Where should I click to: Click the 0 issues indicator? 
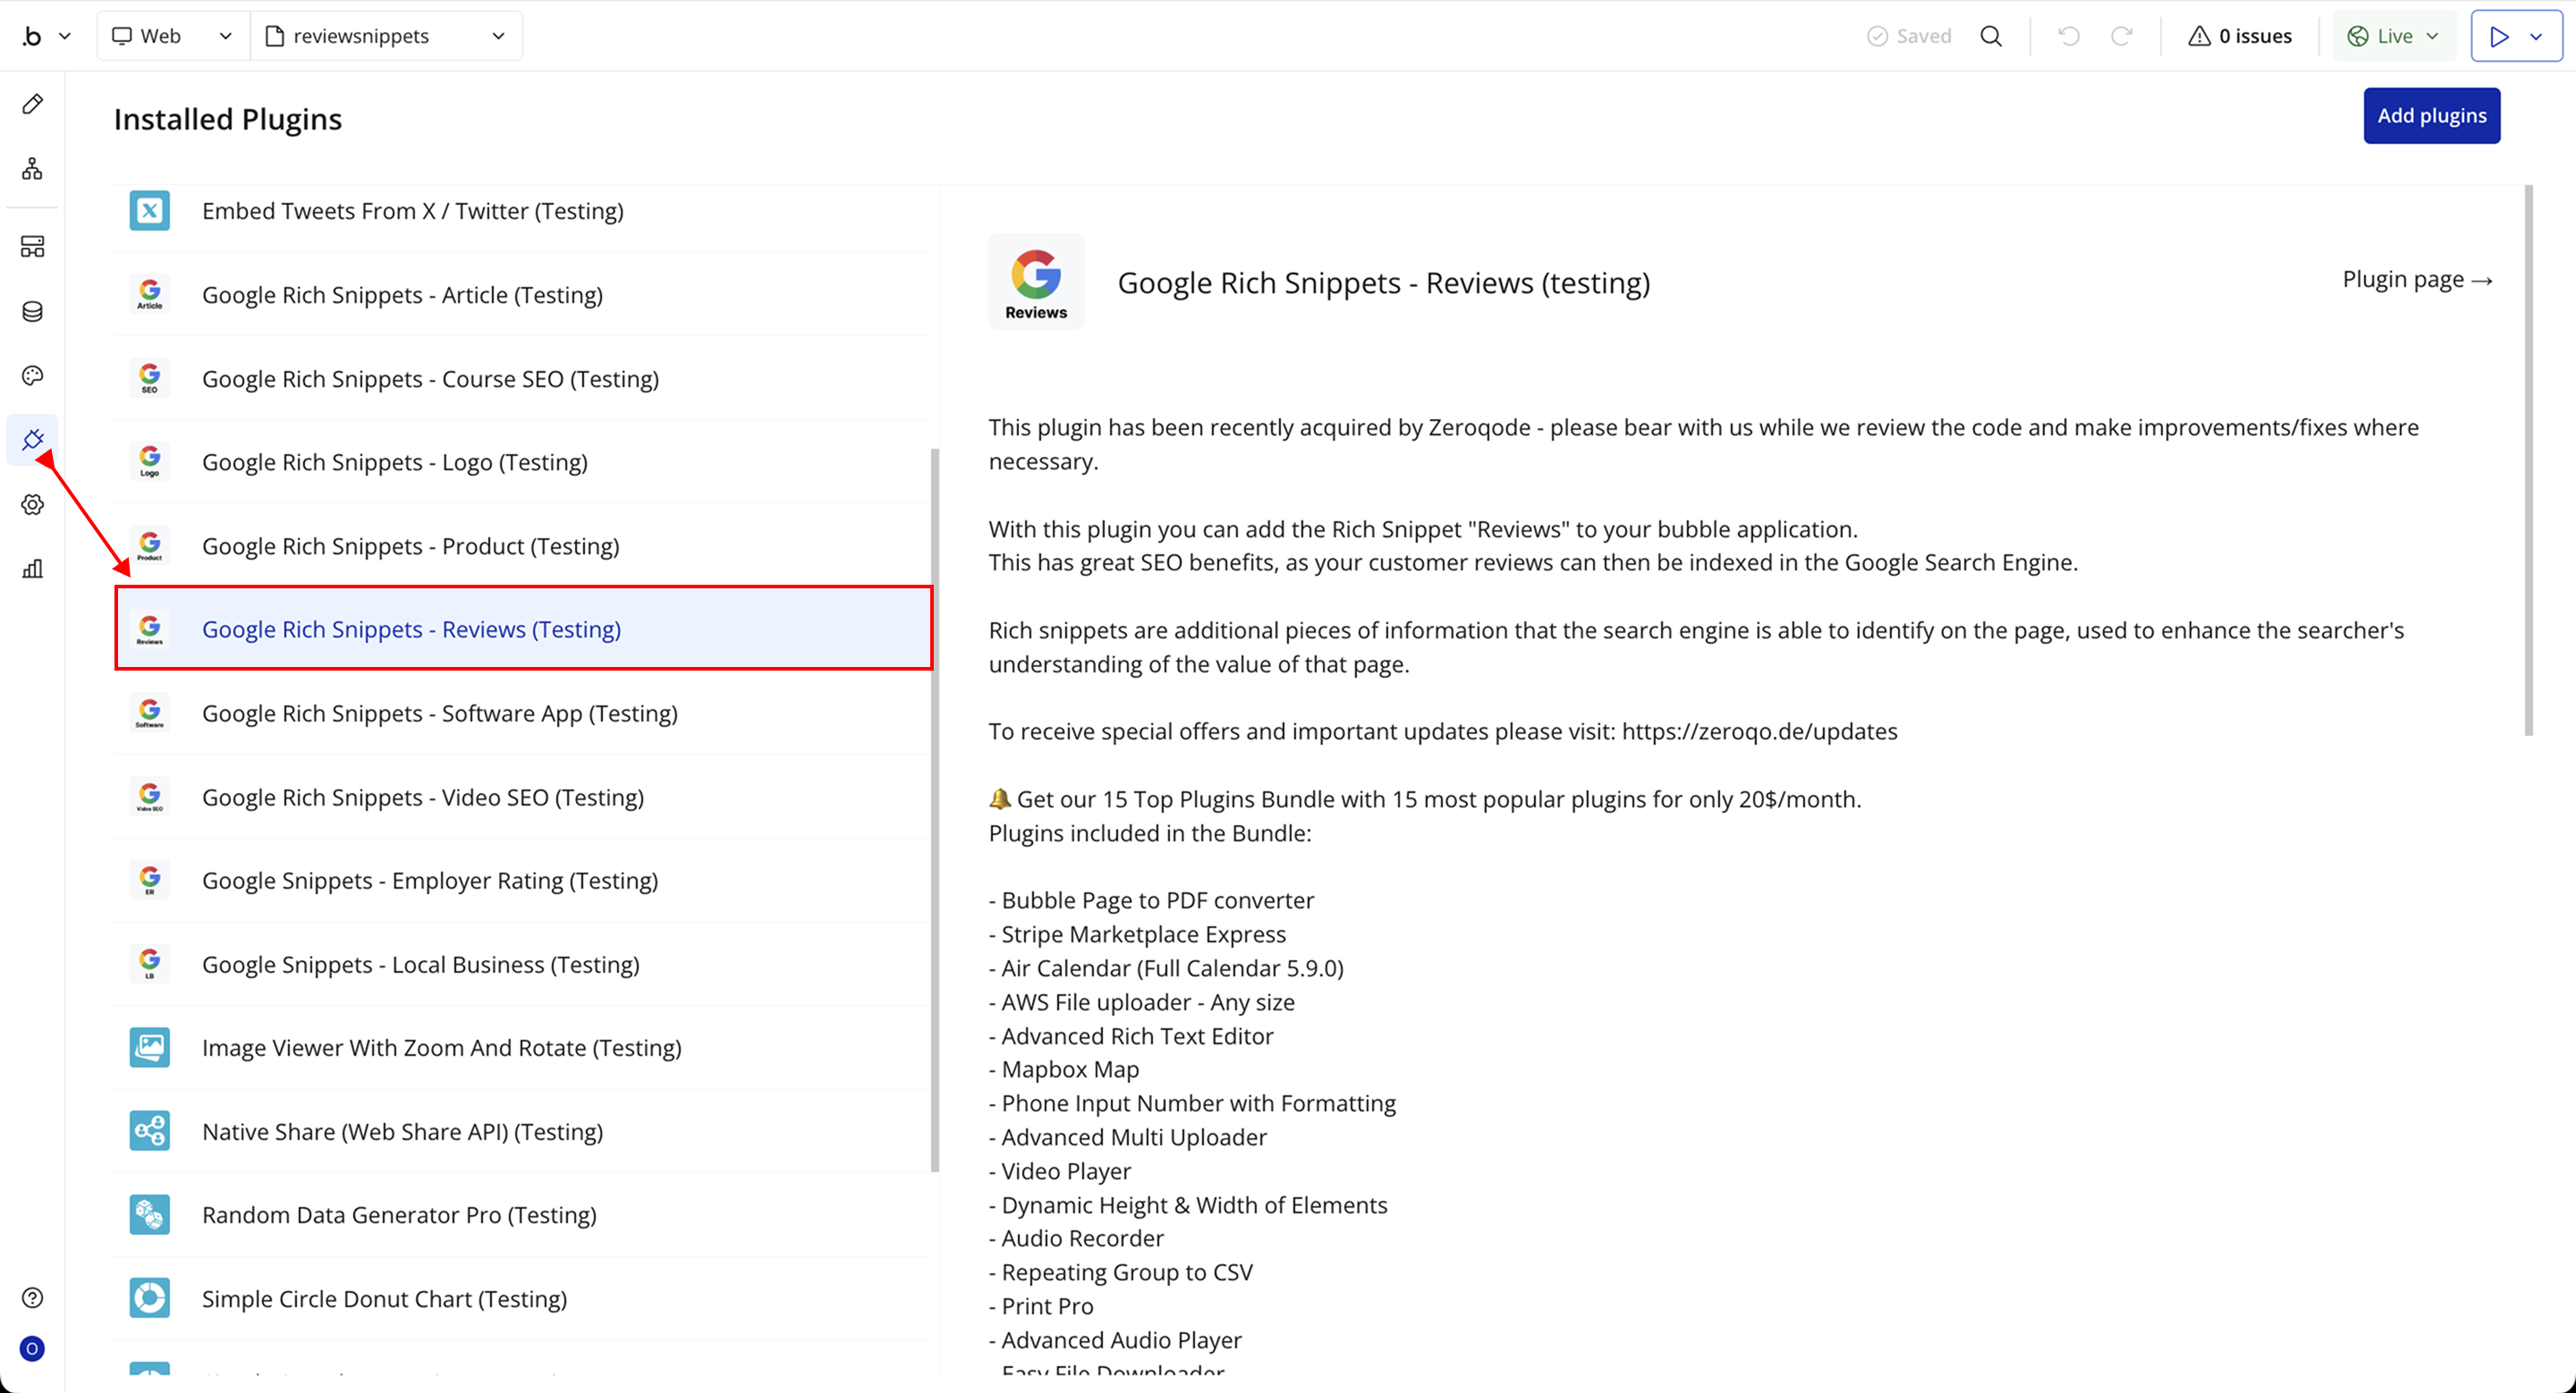point(2240,36)
